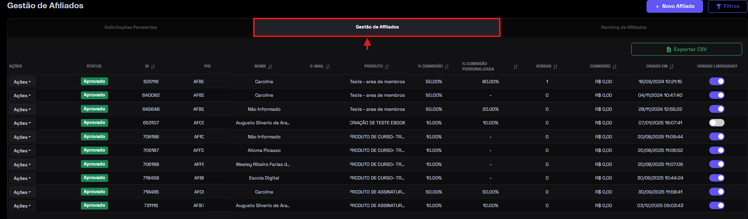Click the Produto column sort icon
The height and width of the screenshot is (219, 748).
(387, 66)
